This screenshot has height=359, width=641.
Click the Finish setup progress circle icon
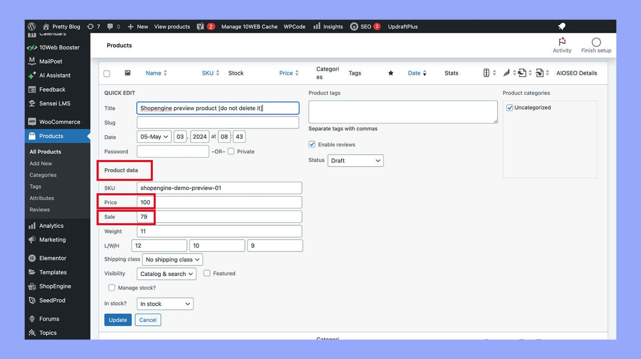596,42
